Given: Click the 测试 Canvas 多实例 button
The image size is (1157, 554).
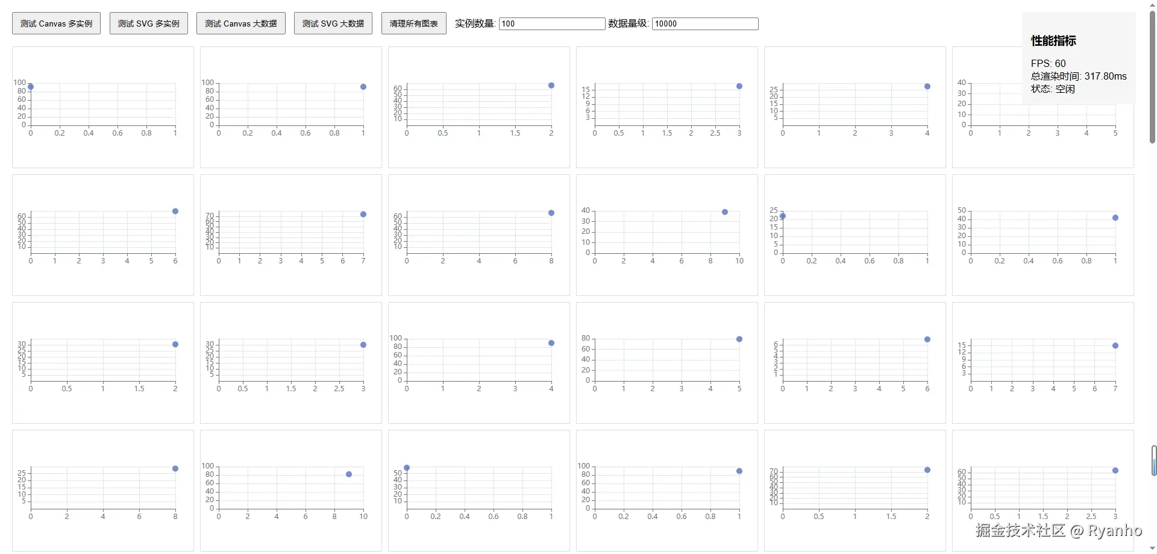Looking at the screenshot, I should (56, 24).
